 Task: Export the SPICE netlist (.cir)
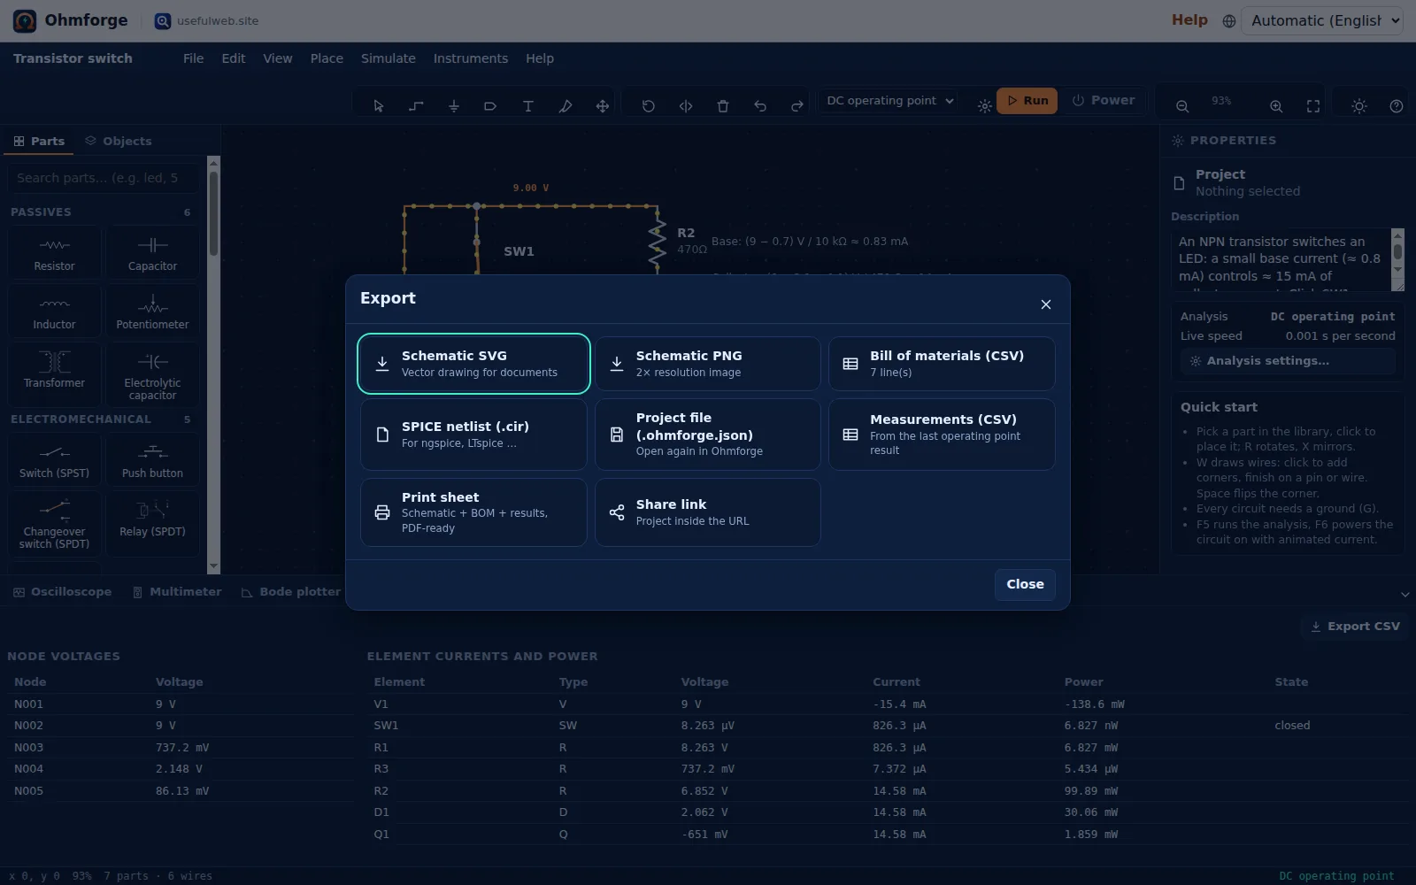coord(473,435)
